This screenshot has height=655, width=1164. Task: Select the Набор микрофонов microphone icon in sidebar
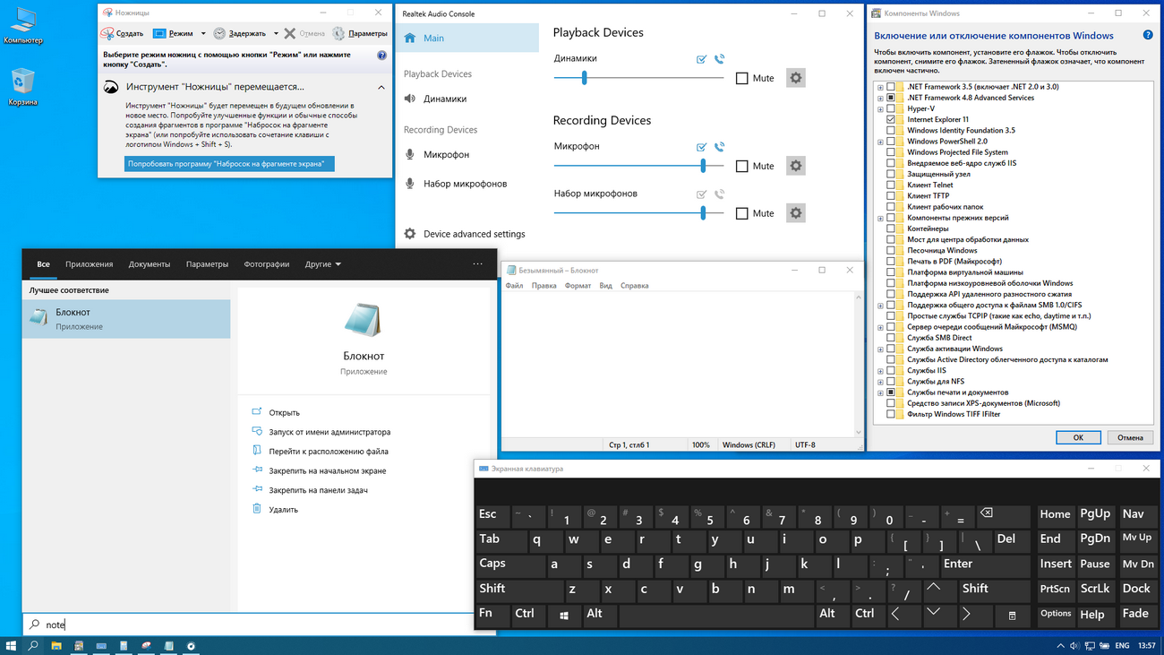pyautogui.click(x=410, y=184)
